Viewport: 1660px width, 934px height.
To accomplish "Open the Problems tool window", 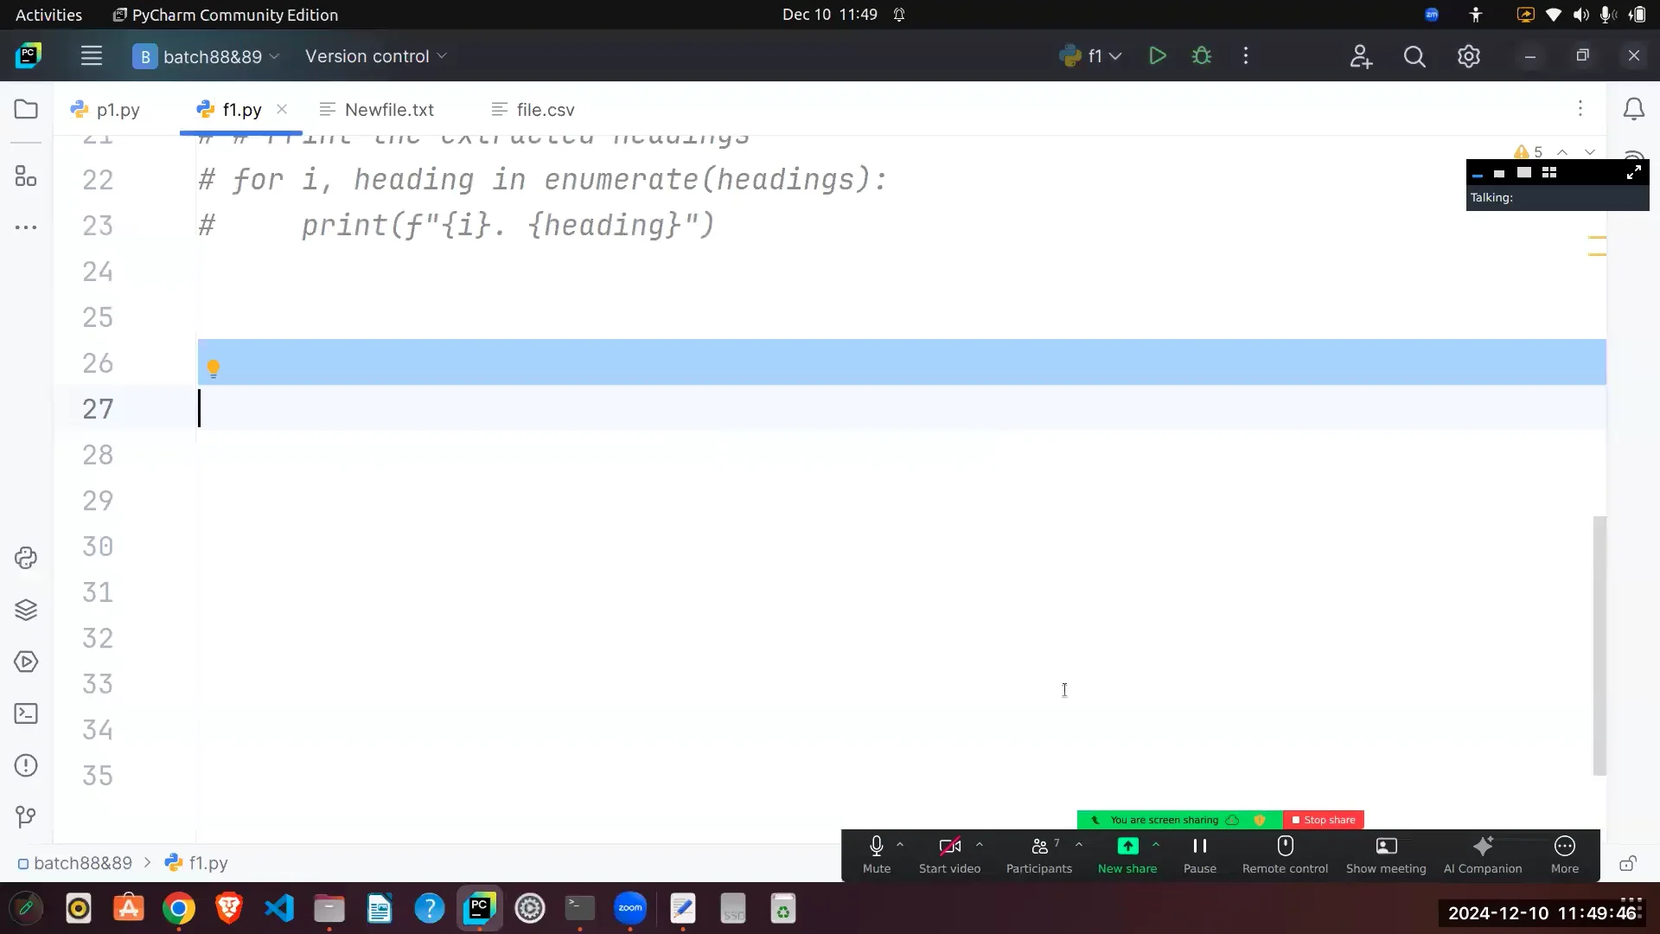I will click(x=26, y=765).
